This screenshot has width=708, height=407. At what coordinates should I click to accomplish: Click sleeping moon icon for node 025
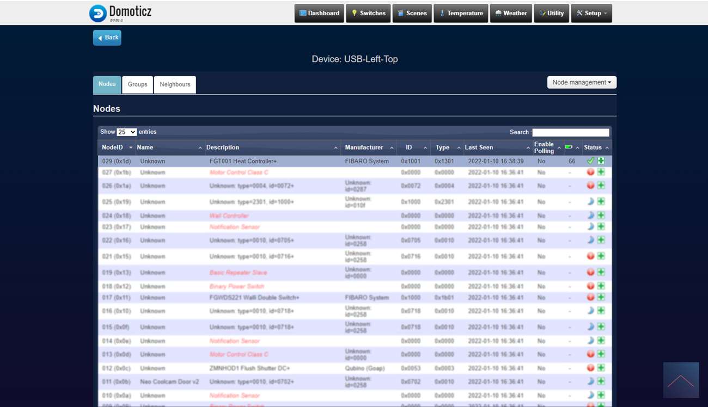point(590,202)
